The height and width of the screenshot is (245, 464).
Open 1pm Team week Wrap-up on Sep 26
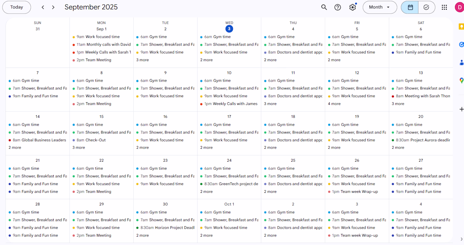click(357, 192)
